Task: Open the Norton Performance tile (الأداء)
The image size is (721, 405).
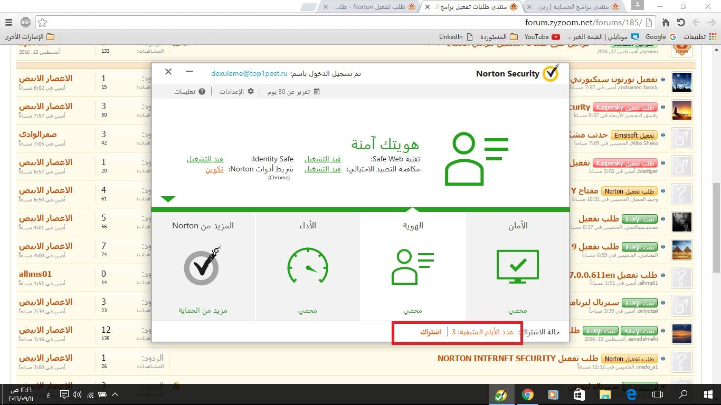Action: coord(308,266)
